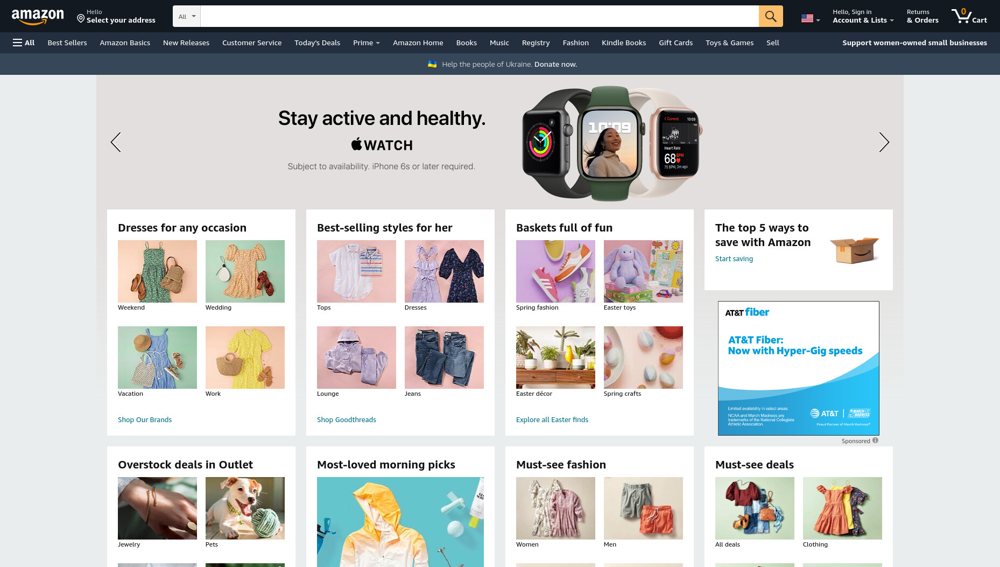Show next banner with right arrow
The height and width of the screenshot is (567, 1000).
coord(884,142)
